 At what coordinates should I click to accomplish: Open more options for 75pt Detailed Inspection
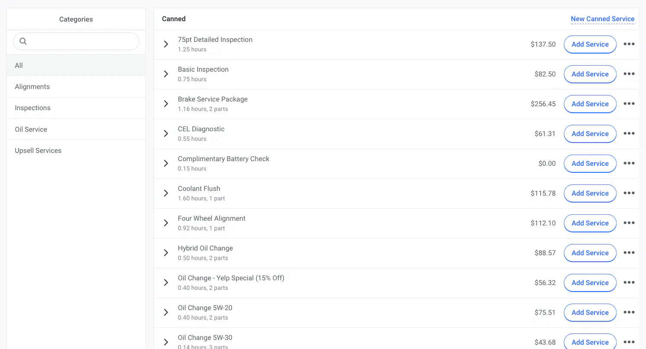(629, 44)
